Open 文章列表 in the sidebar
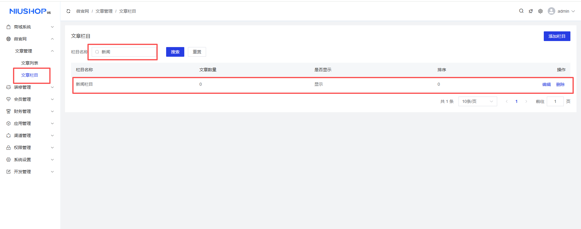This screenshot has height=229, width=581. (30, 63)
